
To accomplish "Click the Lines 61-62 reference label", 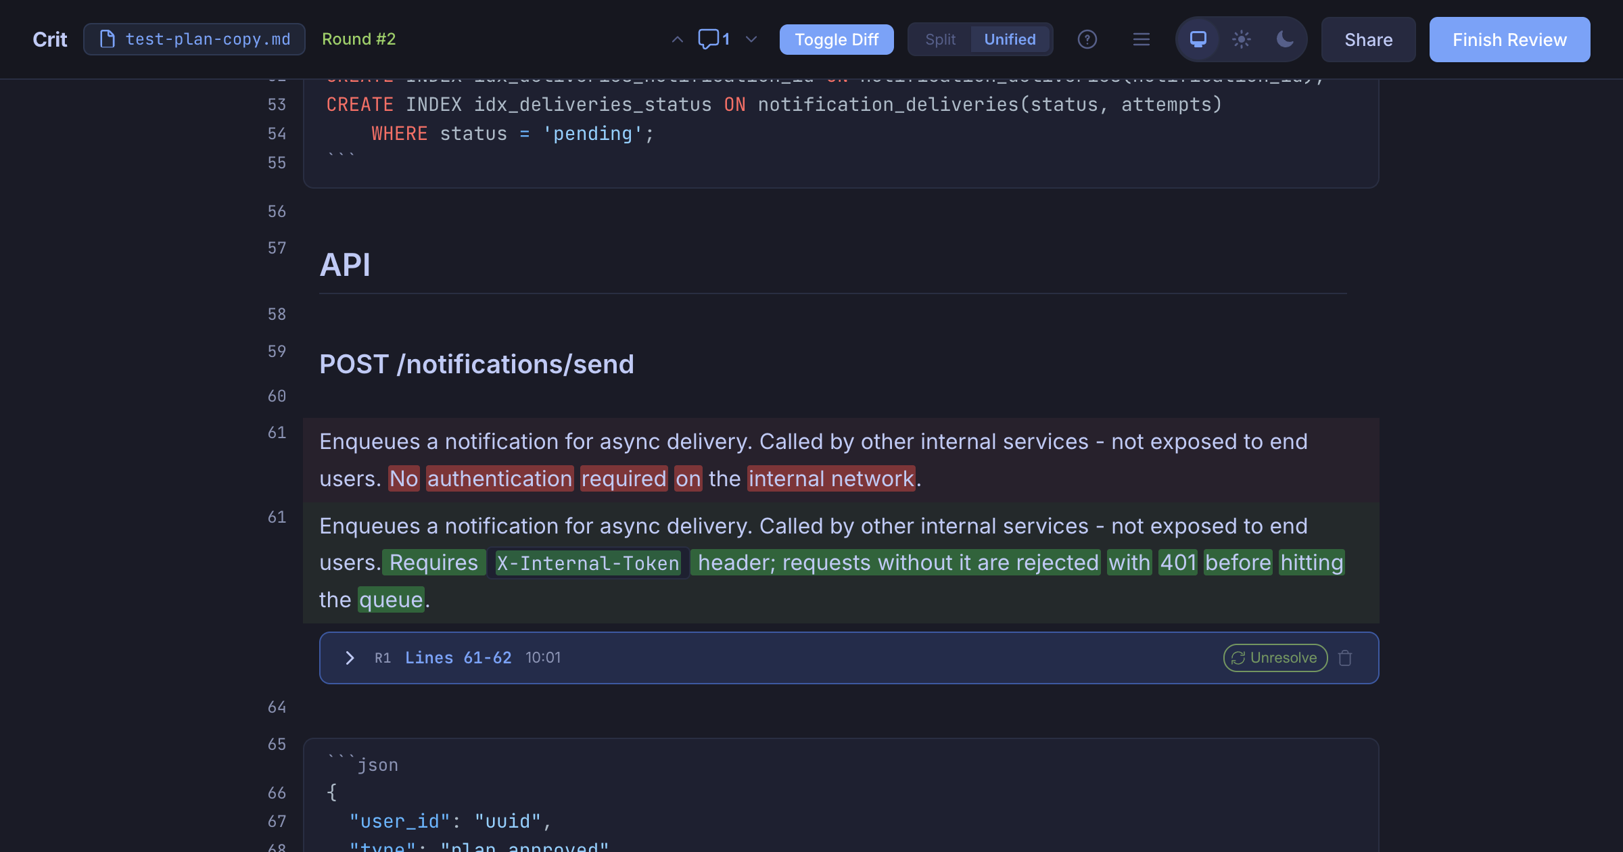I will pos(458,658).
